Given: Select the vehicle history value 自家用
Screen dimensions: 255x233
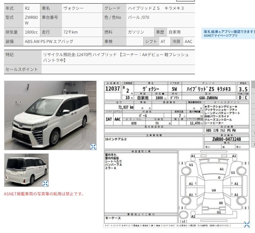Looking at the screenshot, I should [x=175, y=32].
